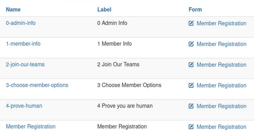The width and height of the screenshot is (254, 138).
Task: Click edit icon in last Member Registration row
Action: (x=191, y=127)
